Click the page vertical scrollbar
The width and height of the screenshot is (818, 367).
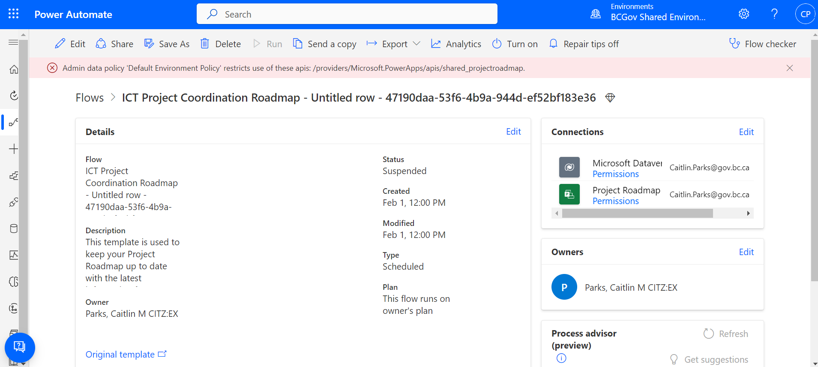[814, 161]
